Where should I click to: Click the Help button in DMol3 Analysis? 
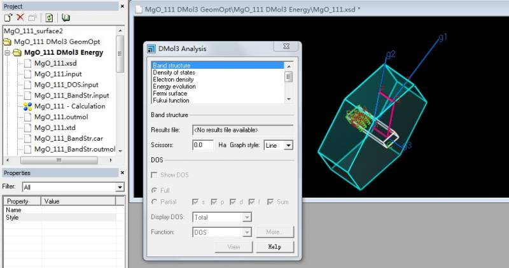tap(275, 247)
